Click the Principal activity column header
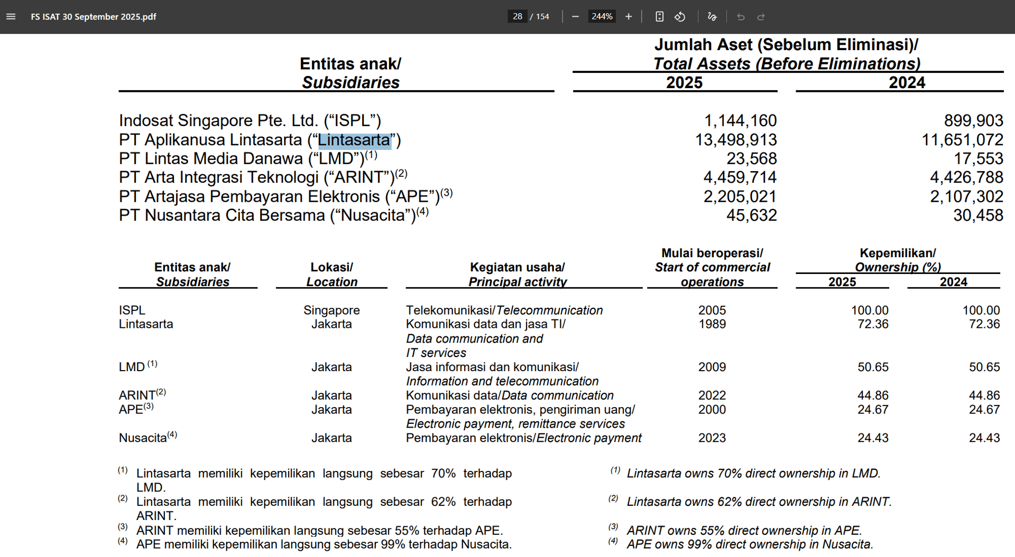Screen dimensions: 1015x557 [x=518, y=282]
